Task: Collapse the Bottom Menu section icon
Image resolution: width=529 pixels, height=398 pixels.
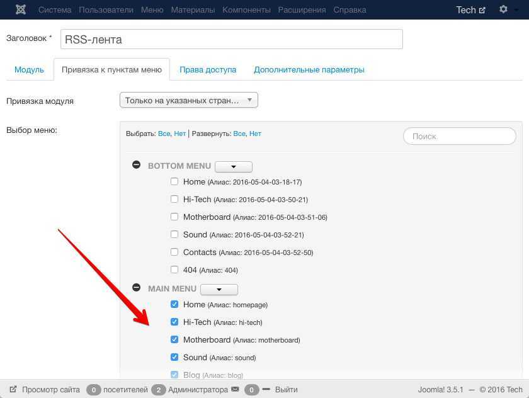Action: tap(136, 165)
